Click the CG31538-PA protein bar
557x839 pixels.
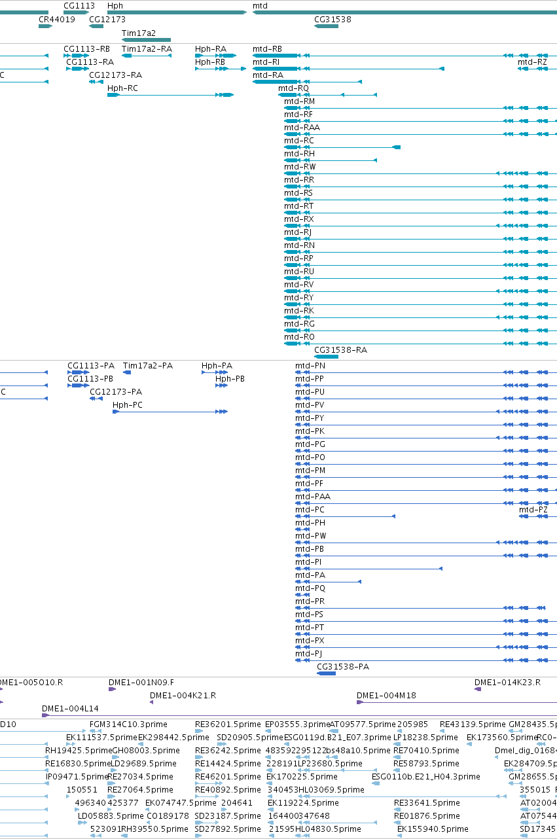pos(326,673)
